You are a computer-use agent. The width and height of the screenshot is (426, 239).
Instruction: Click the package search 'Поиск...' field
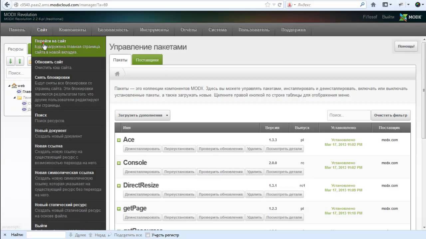coord(349,115)
